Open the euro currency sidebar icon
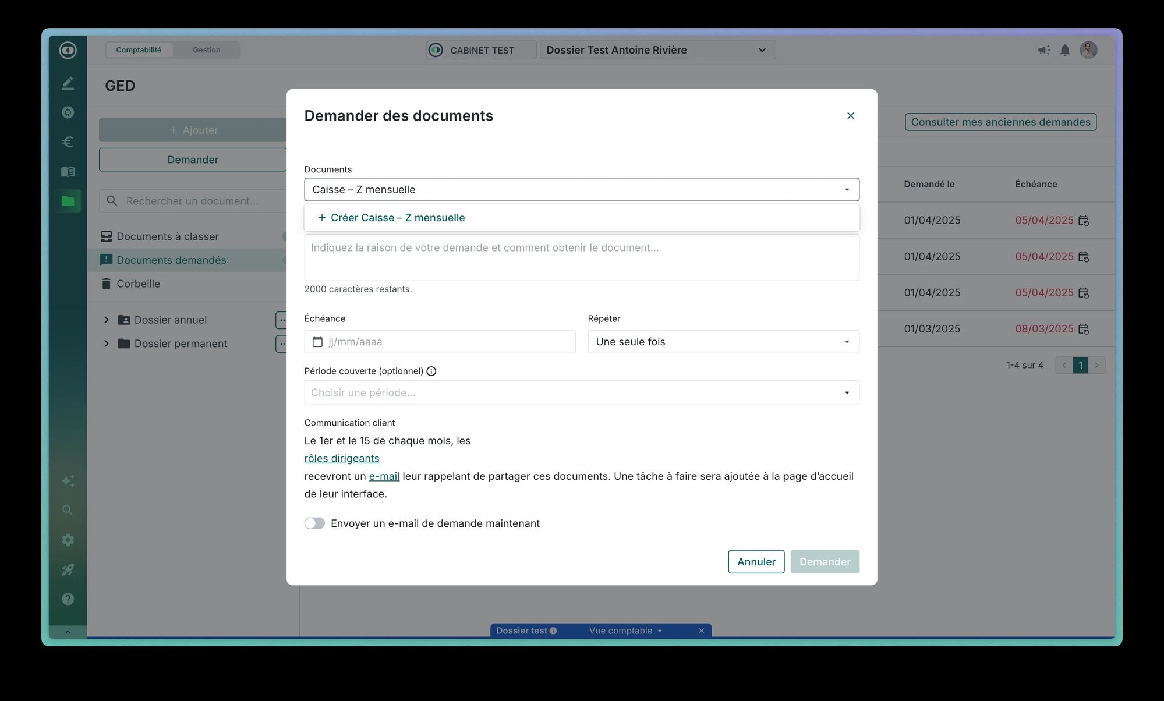1164x701 pixels. tap(68, 142)
